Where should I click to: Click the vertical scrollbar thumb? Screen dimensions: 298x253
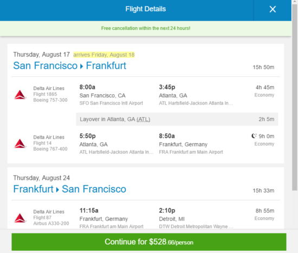pyautogui.click(x=295, y=97)
